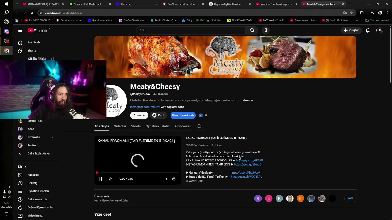The image size is (392, 220).
Task: Open browser media control icon
Action: [373, 13]
